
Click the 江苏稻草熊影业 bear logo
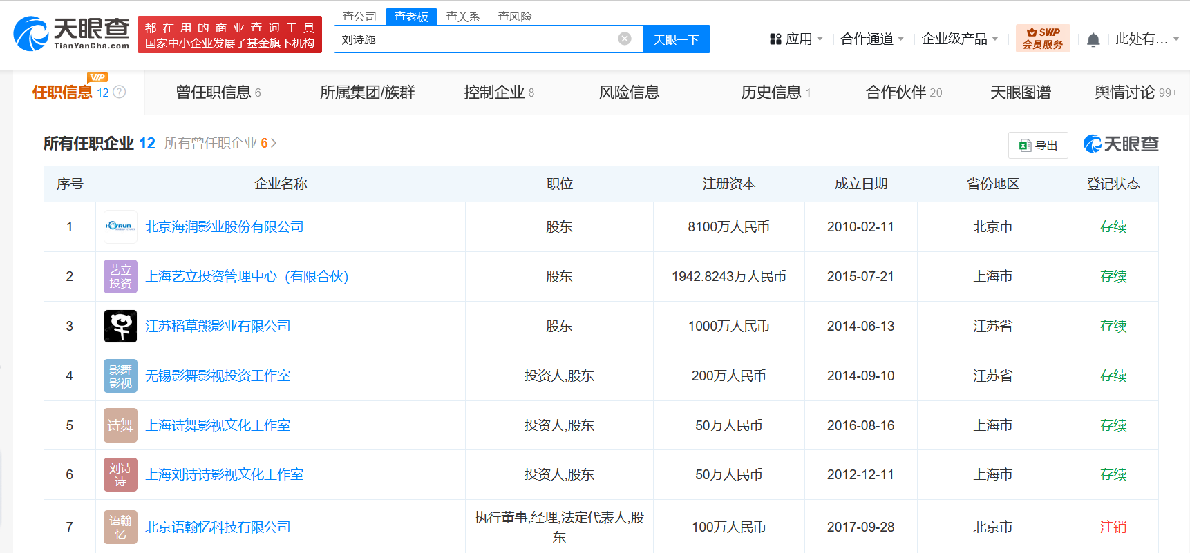(x=120, y=326)
